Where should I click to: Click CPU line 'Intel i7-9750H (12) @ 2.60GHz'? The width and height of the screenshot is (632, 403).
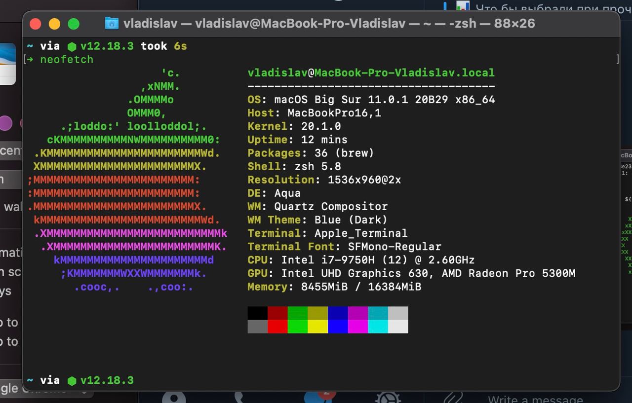tap(361, 259)
